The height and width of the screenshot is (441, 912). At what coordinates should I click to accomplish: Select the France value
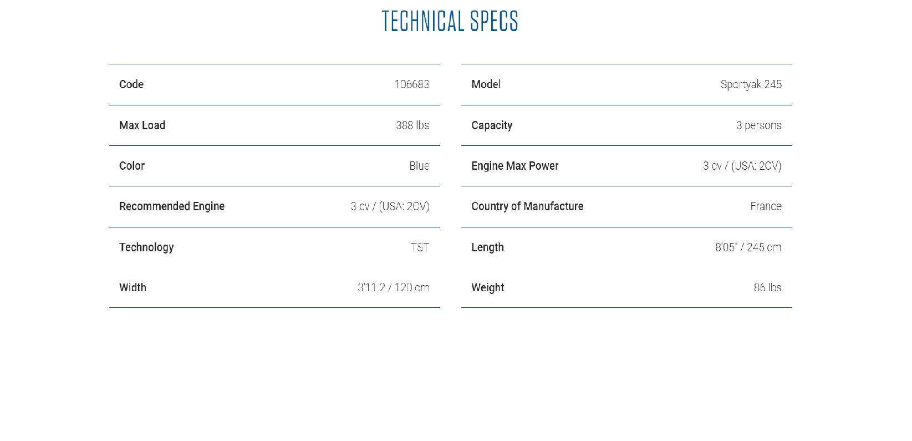(766, 206)
